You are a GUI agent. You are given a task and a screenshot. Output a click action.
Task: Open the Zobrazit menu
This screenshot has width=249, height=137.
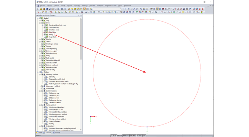click(x=56, y=6)
